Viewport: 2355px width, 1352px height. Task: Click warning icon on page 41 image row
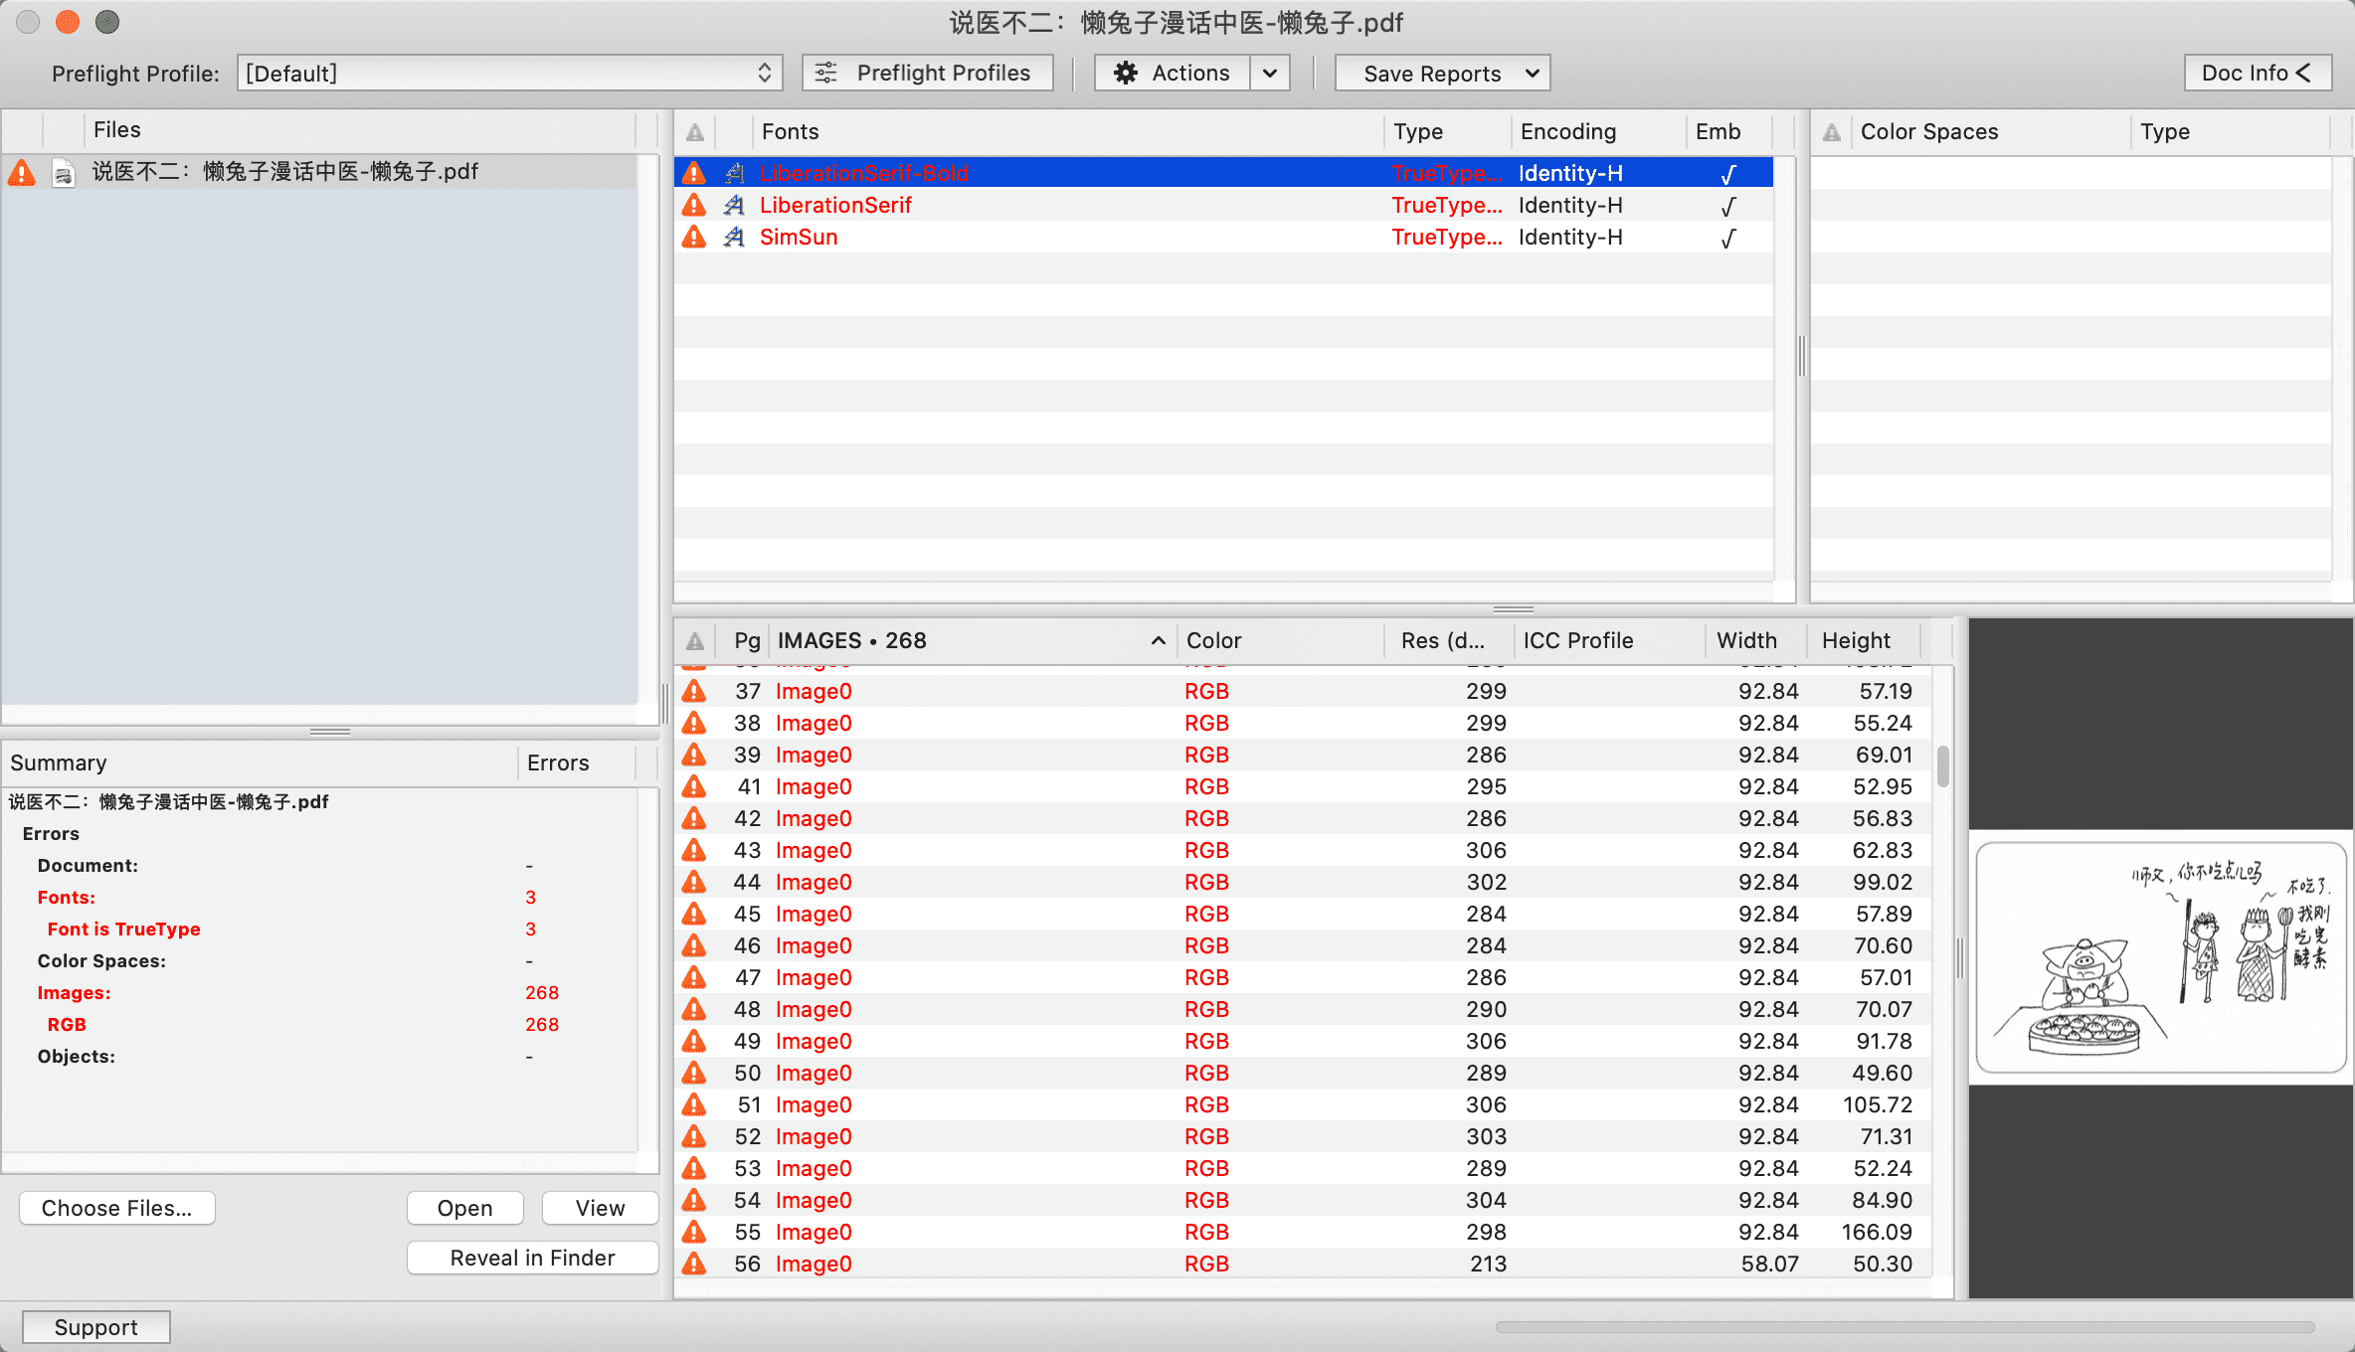tap(694, 786)
